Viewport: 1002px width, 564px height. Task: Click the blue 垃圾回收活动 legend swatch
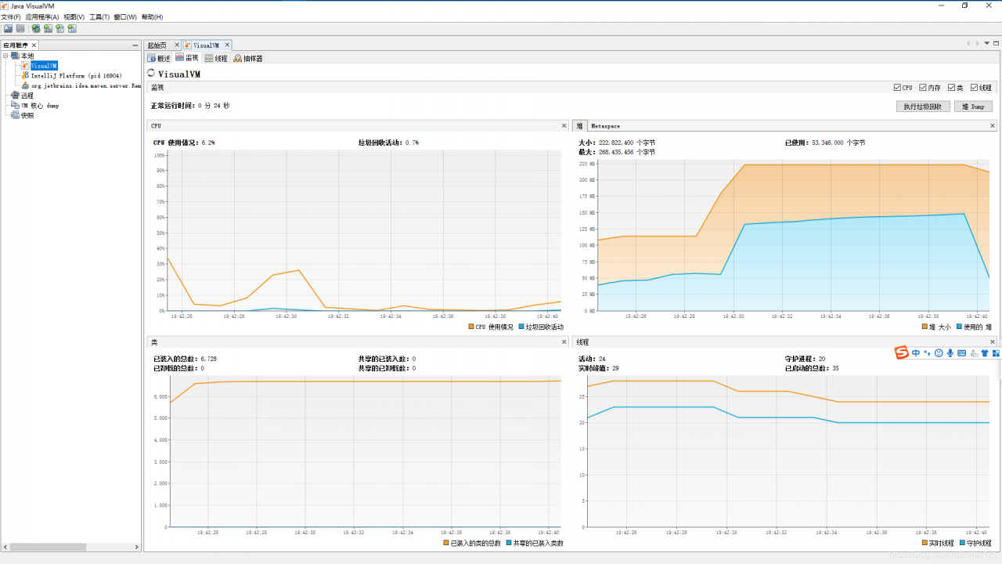click(521, 327)
